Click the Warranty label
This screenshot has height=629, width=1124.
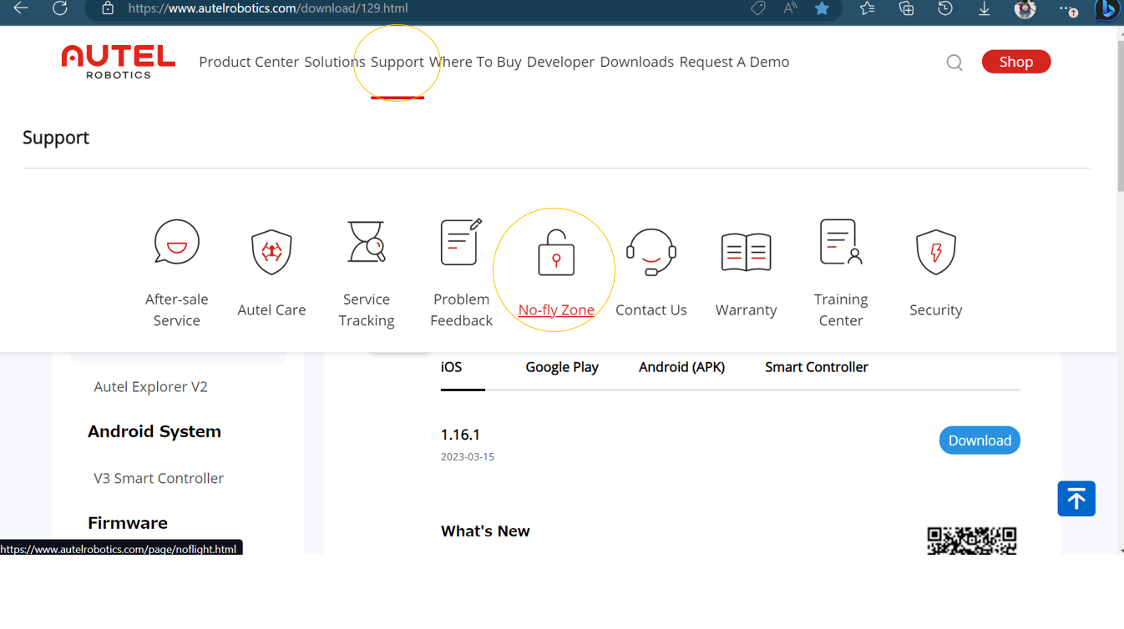coord(746,309)
